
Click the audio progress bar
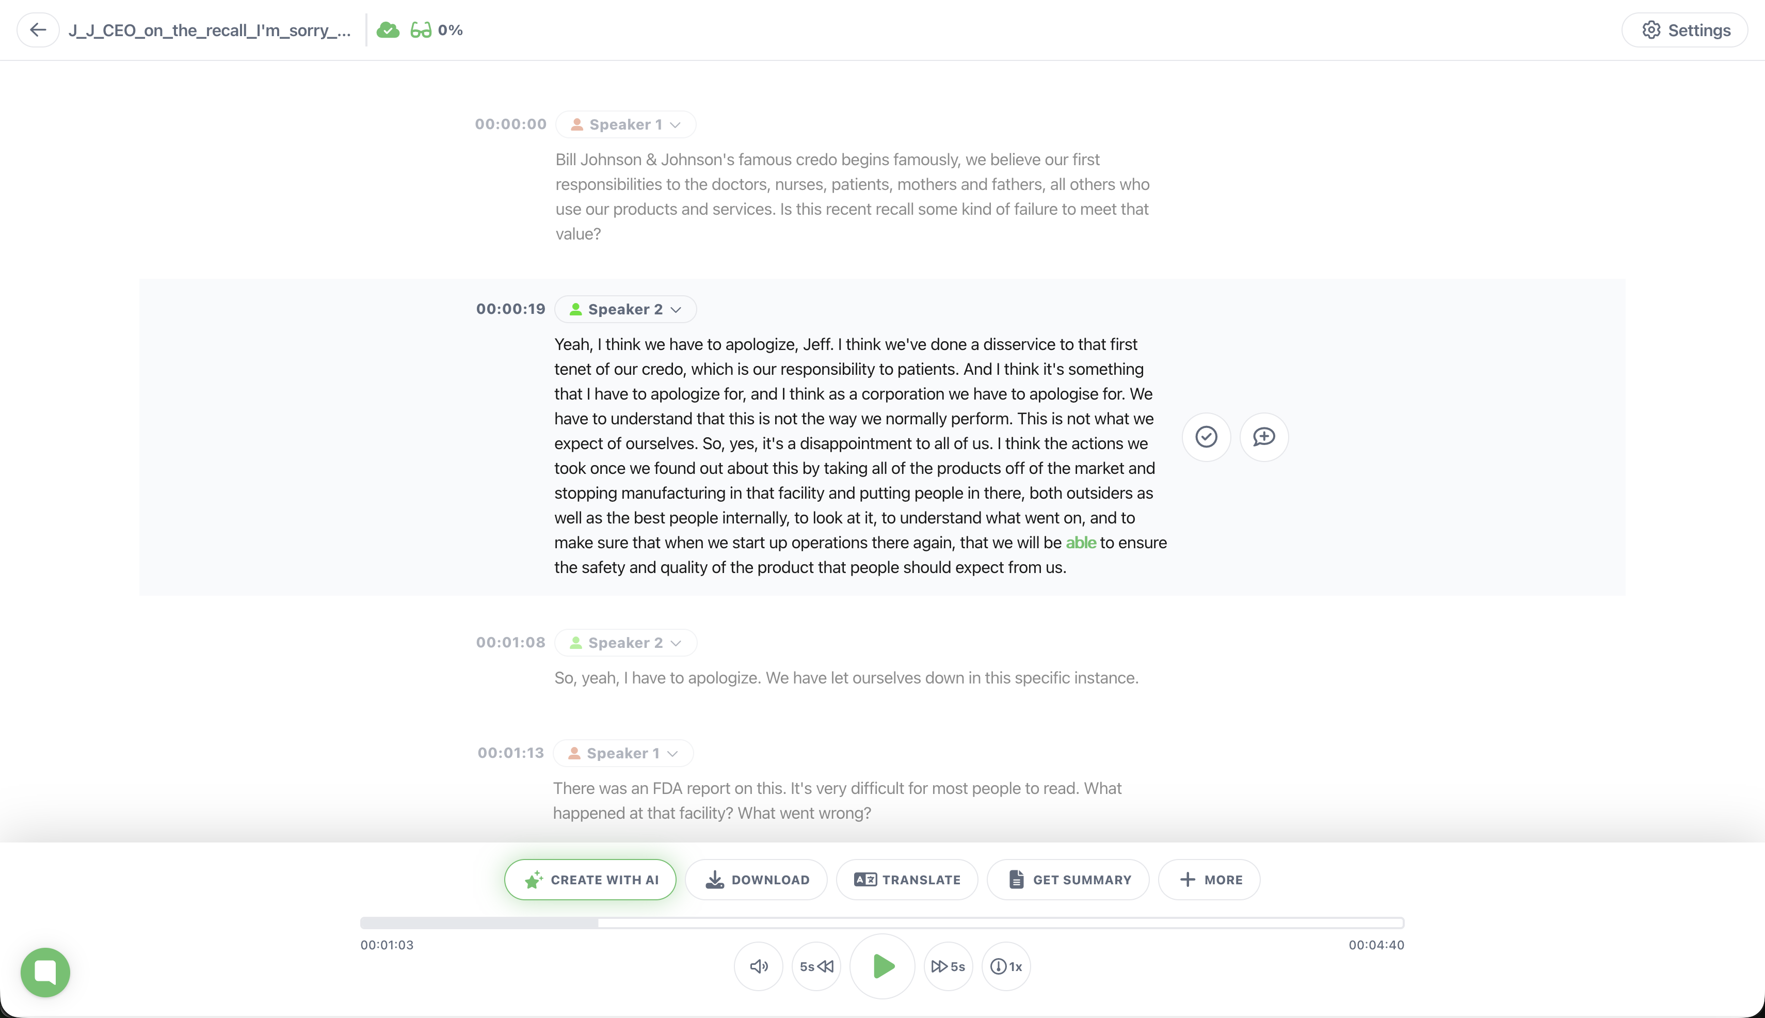tap(882, 923)
